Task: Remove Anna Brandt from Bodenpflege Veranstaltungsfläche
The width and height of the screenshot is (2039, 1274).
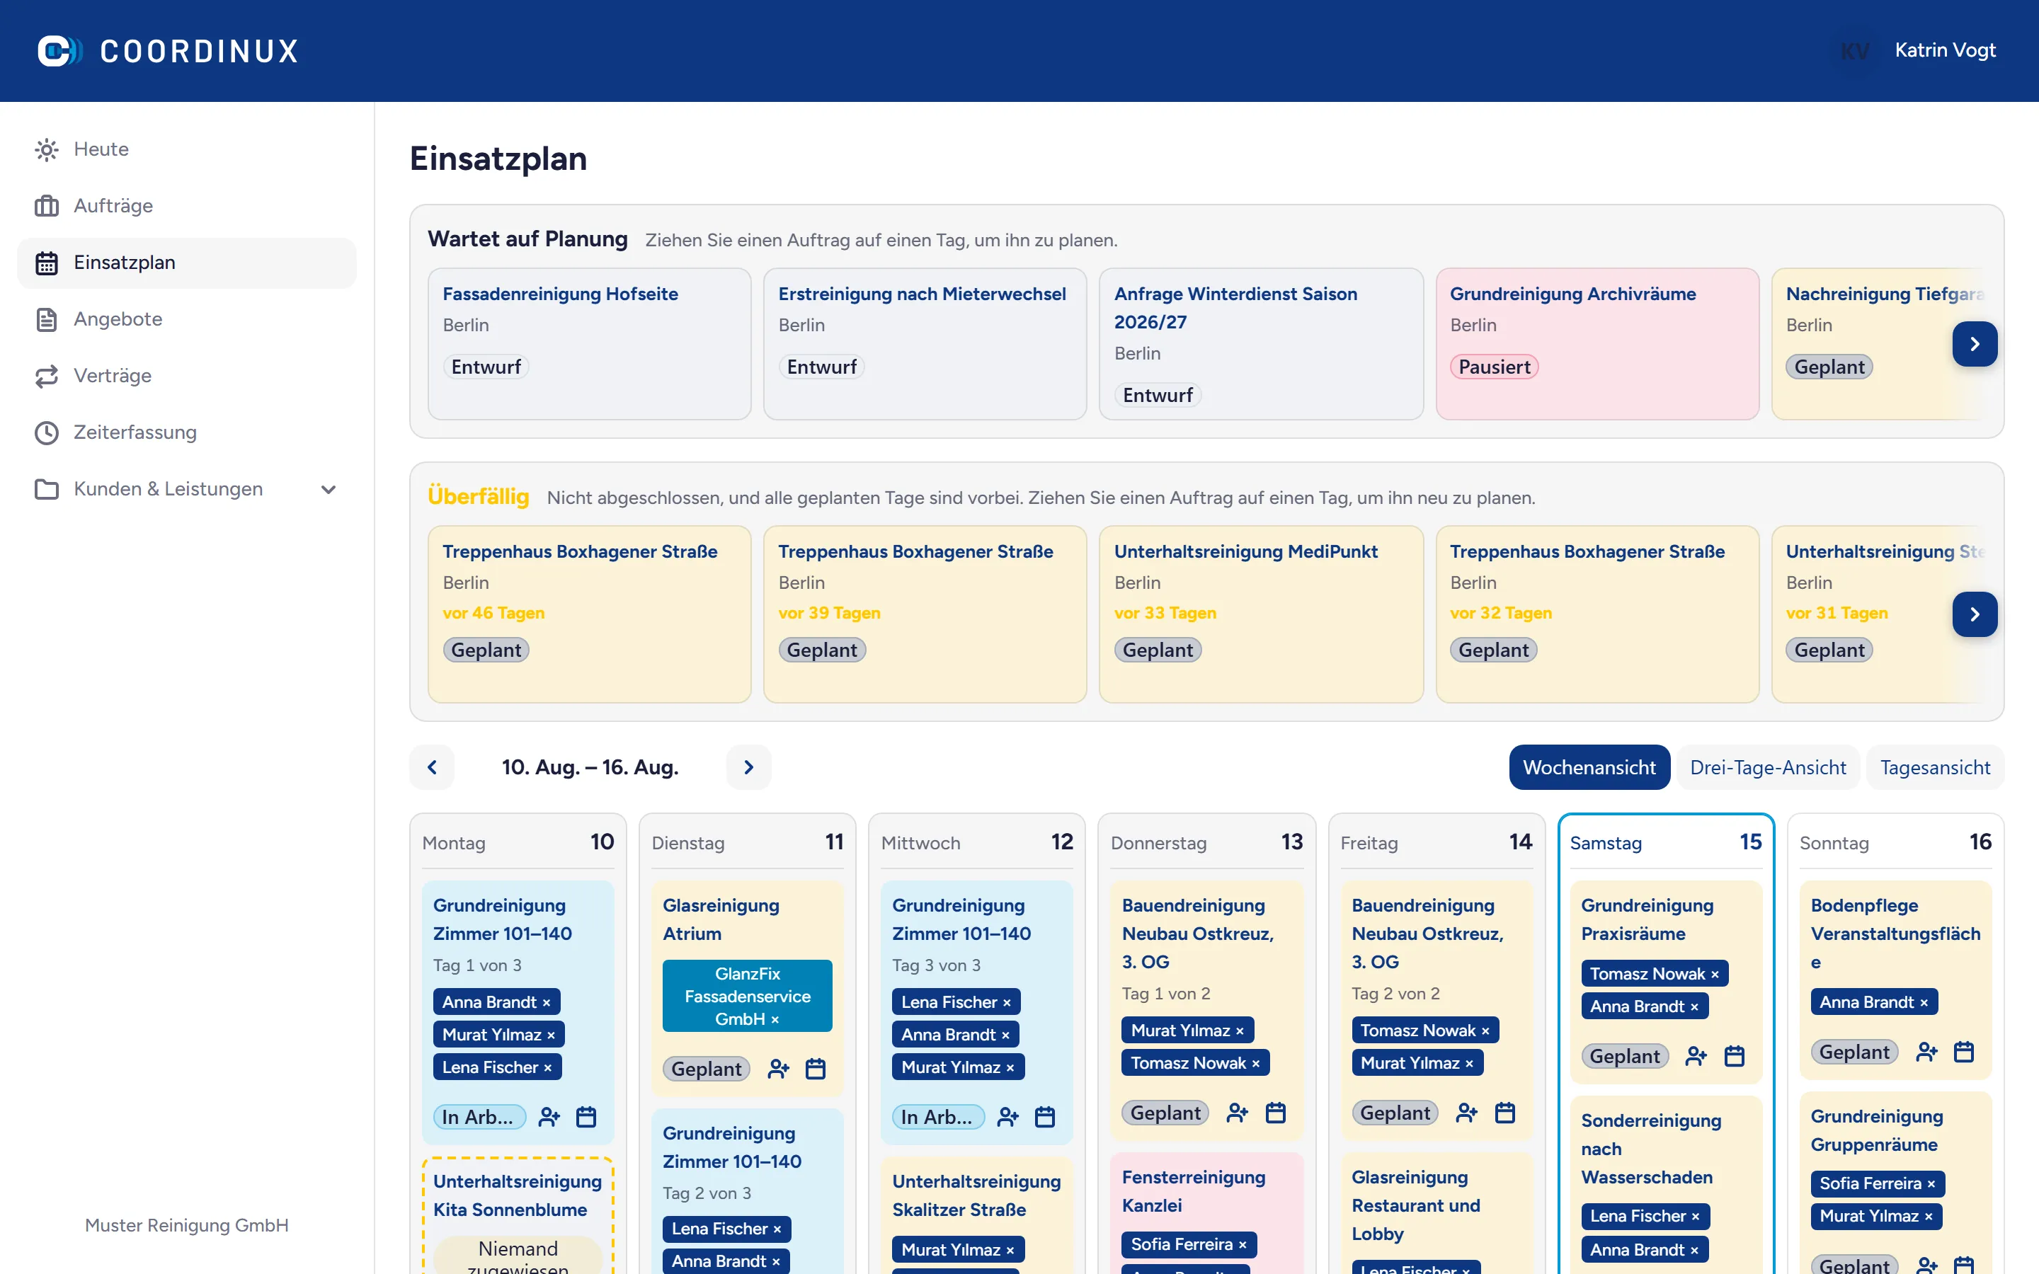Action: [1924, 1003]
